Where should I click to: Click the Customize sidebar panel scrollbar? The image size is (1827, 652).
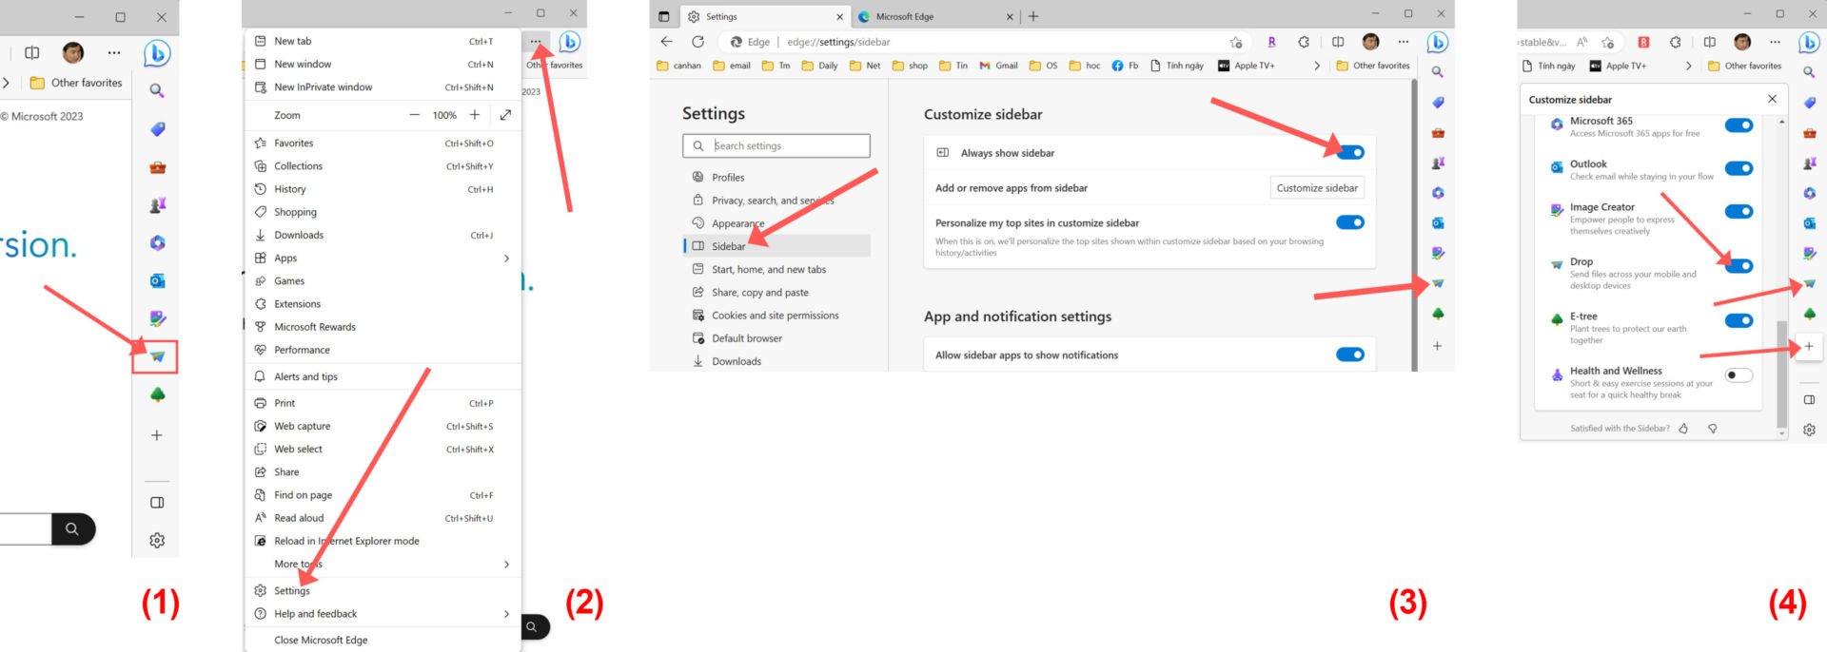pos(1781,374)
